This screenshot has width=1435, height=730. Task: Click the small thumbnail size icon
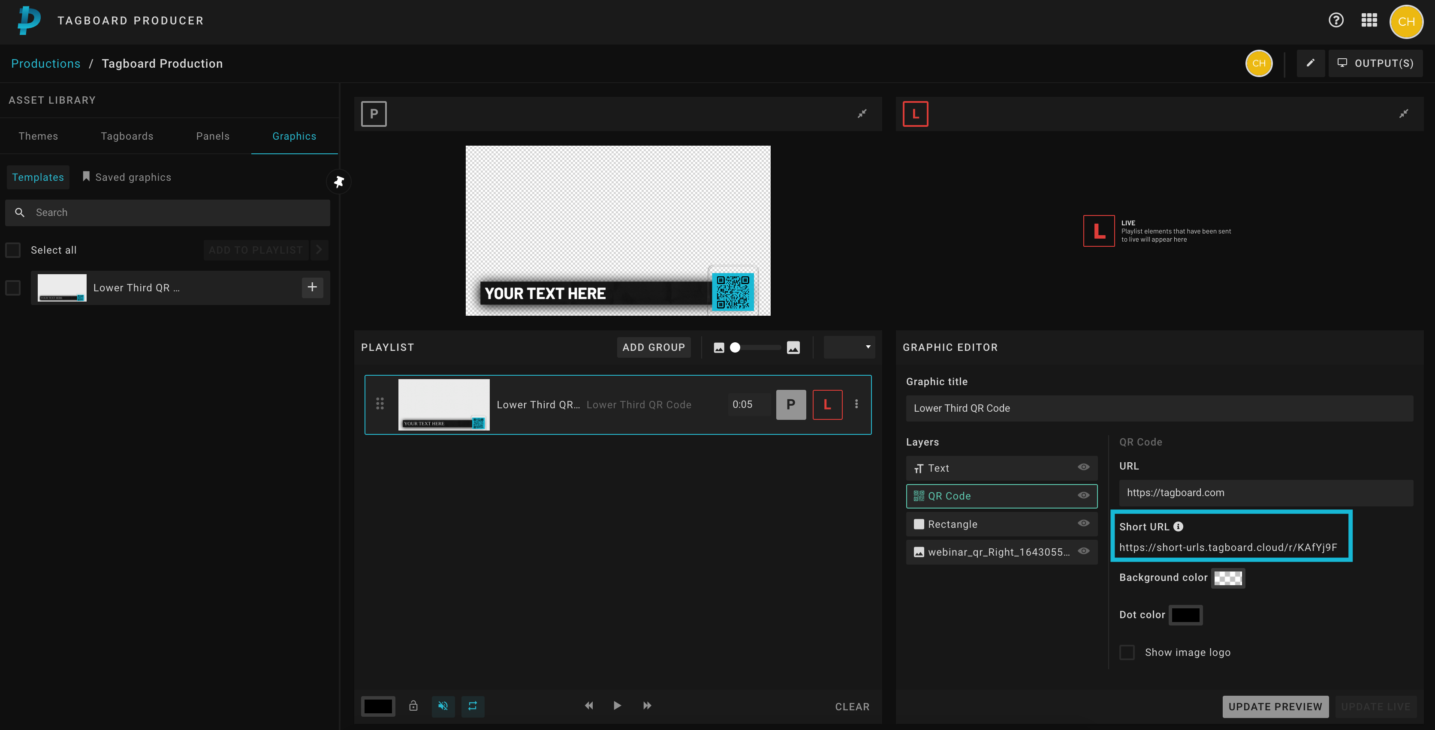719,348
